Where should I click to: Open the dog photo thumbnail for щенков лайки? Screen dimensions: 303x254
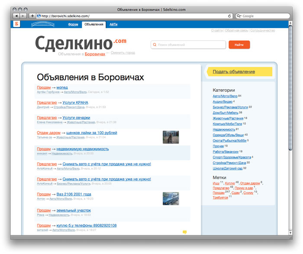pos(171,137)
